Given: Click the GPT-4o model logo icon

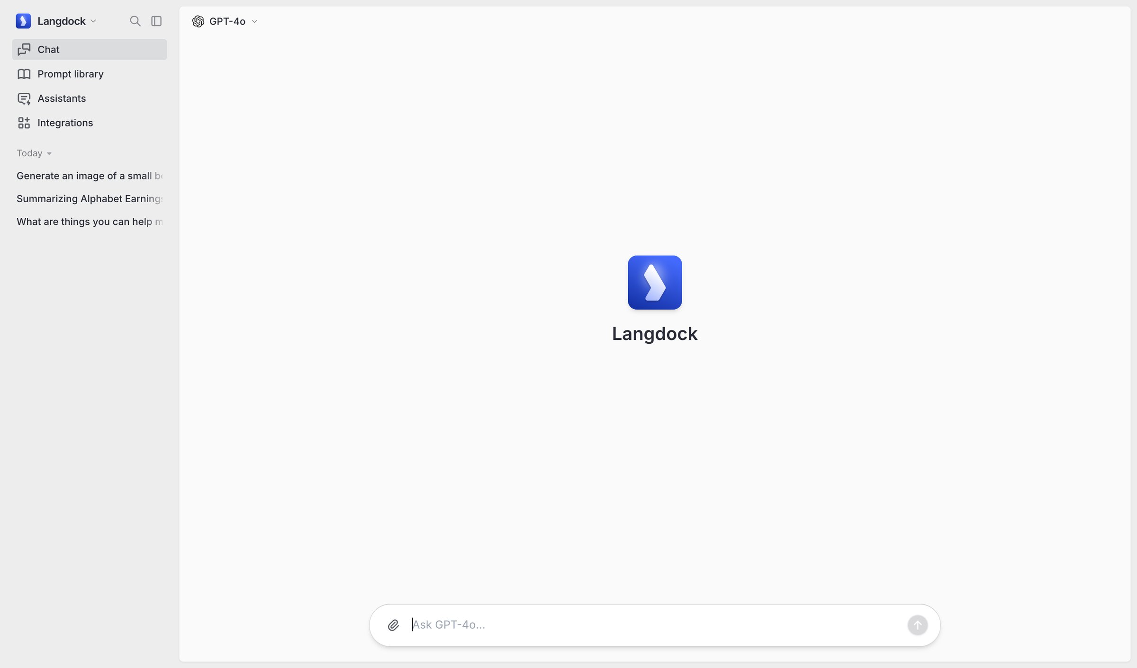Looking at the screenshot, I should click(198, 21).
